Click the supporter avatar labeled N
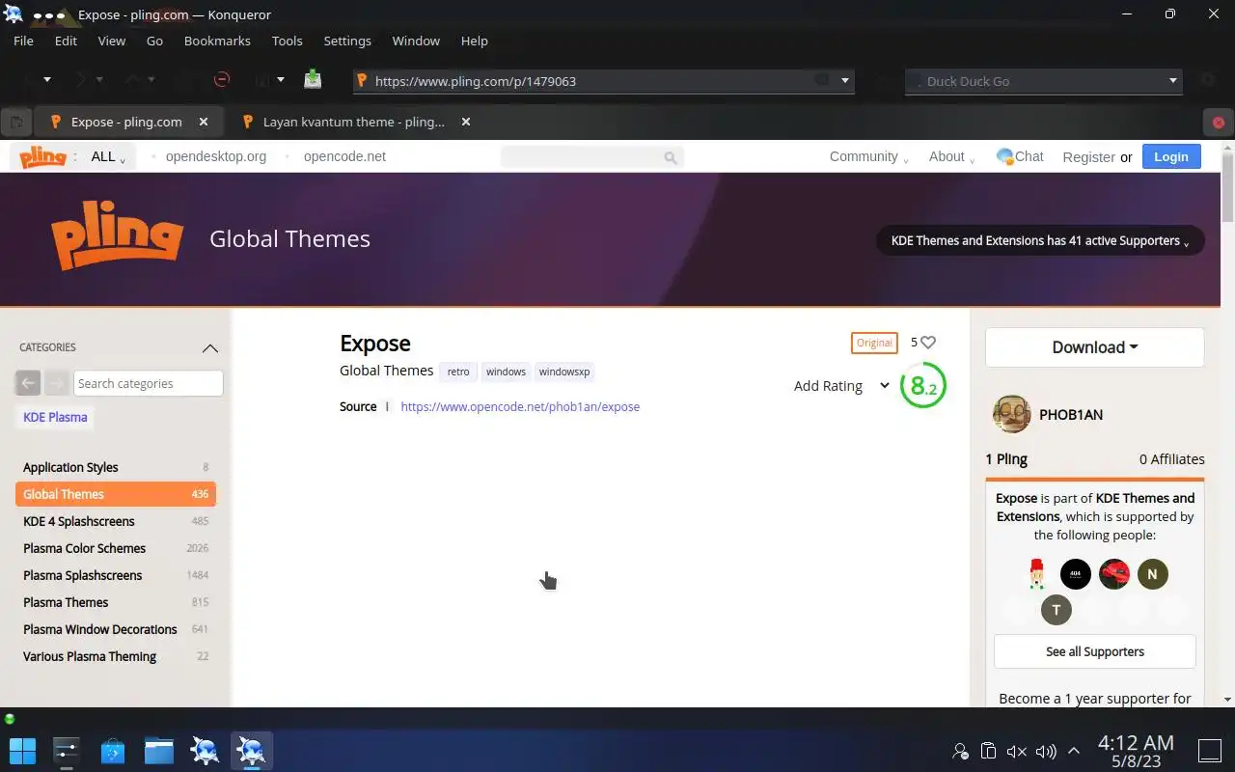The height and width of the screenshot is (772, 1235). (x=1152, y=574)
